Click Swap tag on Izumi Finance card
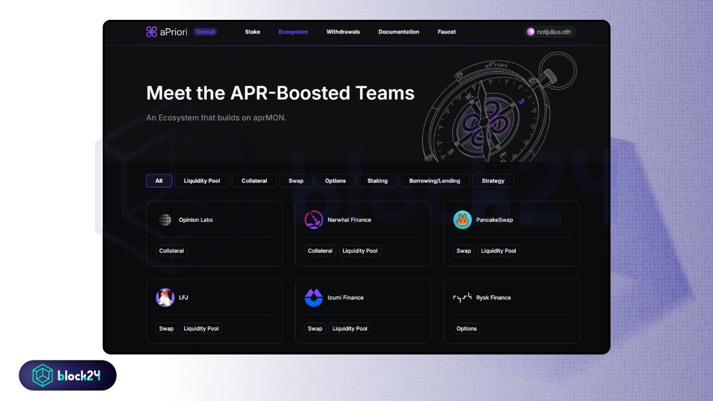The height and width of the screenshot is (401, 713). pos(315,328)
